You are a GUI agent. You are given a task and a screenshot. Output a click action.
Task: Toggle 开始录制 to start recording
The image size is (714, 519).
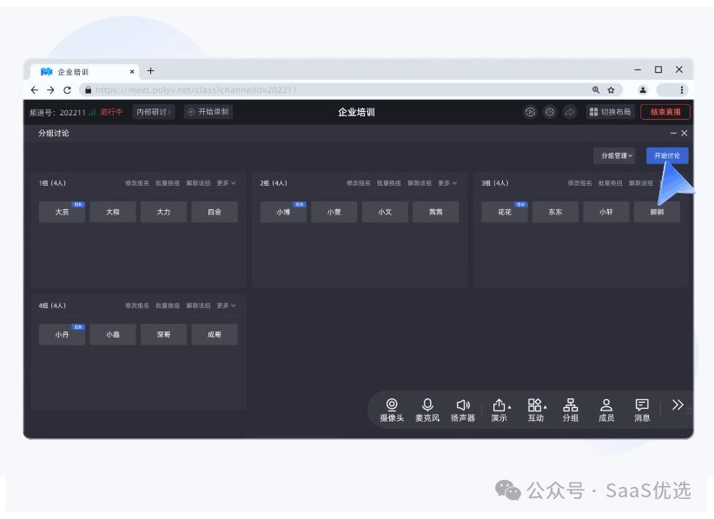[x=208, y=112]
